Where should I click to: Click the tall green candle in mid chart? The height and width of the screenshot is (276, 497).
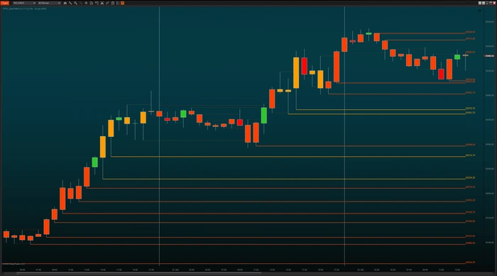(263, 116)
